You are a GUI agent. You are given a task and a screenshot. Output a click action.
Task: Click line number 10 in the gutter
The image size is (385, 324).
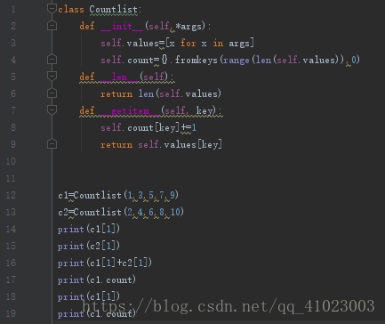(11, 161)
